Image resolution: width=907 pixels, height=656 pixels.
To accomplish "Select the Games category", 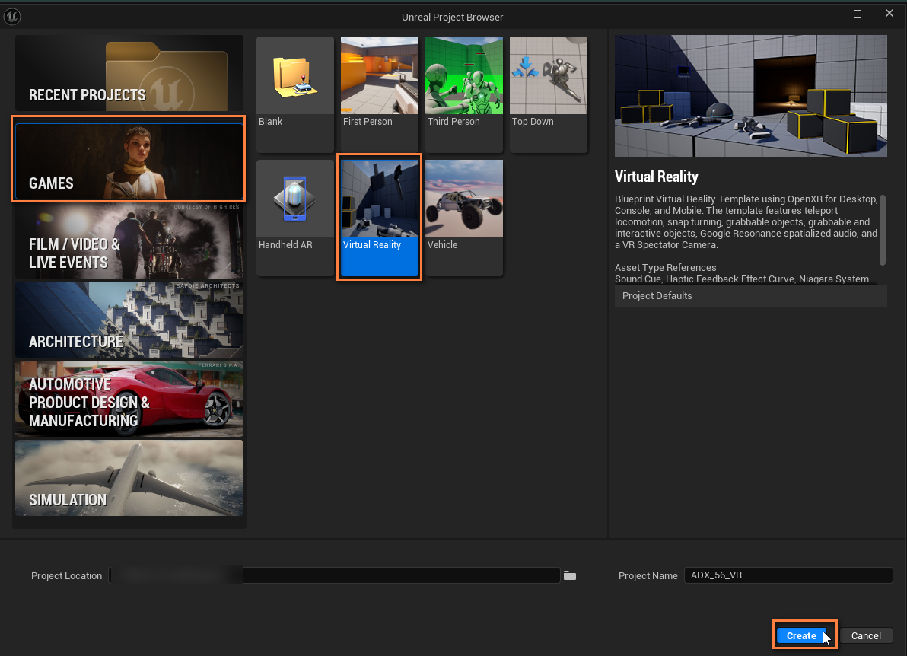I will (x=129, y=161).
